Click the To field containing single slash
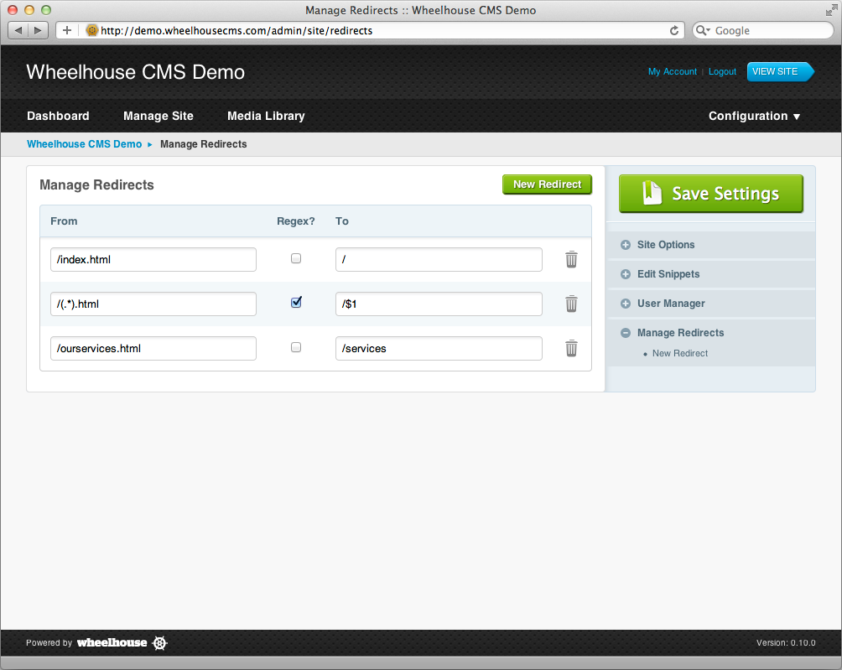Image resolution: width=842 pixels, height=670 pixels. [439, 259]
